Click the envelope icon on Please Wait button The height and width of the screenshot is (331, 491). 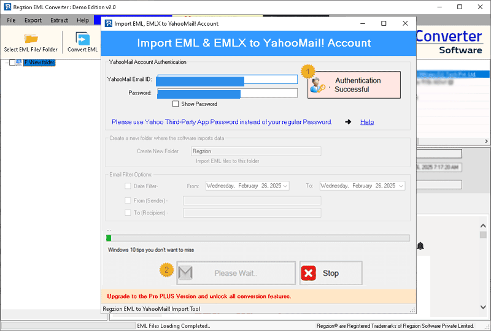pyautogui.click(x=185, y=273)
